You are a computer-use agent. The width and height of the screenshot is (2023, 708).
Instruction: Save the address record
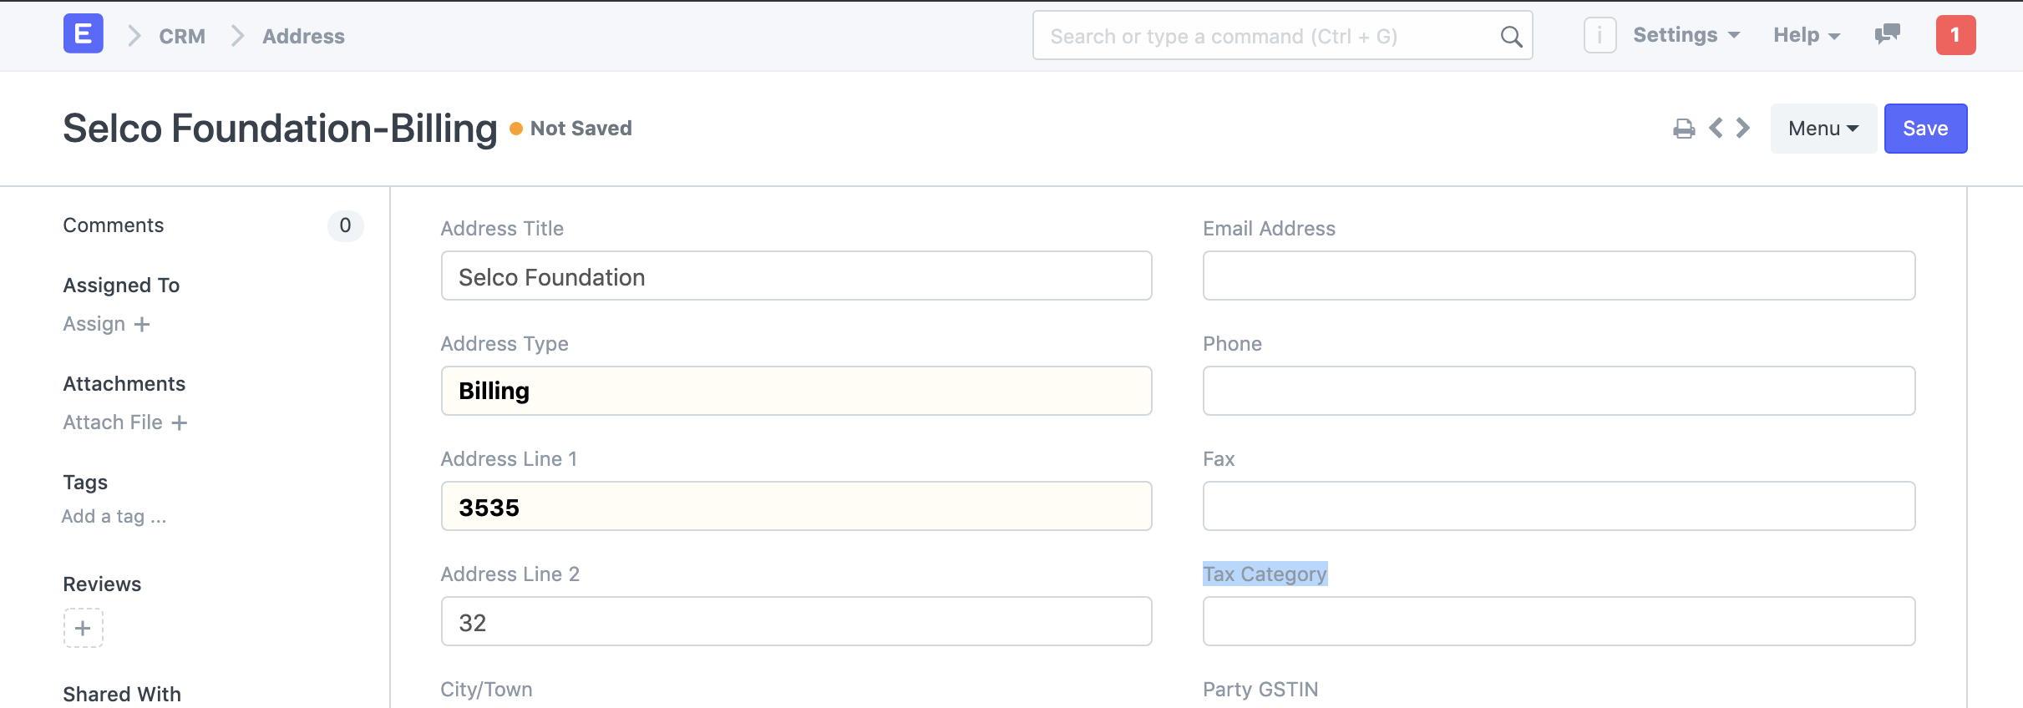click(1925, 128)
